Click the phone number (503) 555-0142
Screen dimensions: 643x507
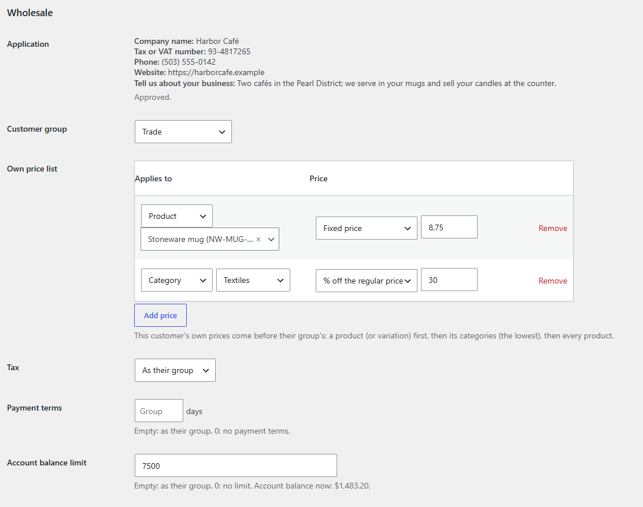(x=189, y=62)
